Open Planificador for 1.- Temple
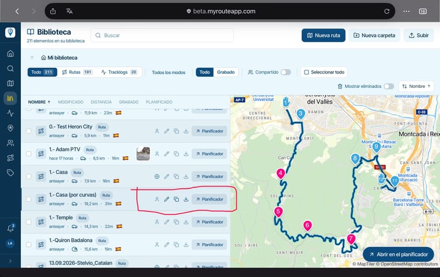This screenshot has width=440, height=277. pos(210,222)
